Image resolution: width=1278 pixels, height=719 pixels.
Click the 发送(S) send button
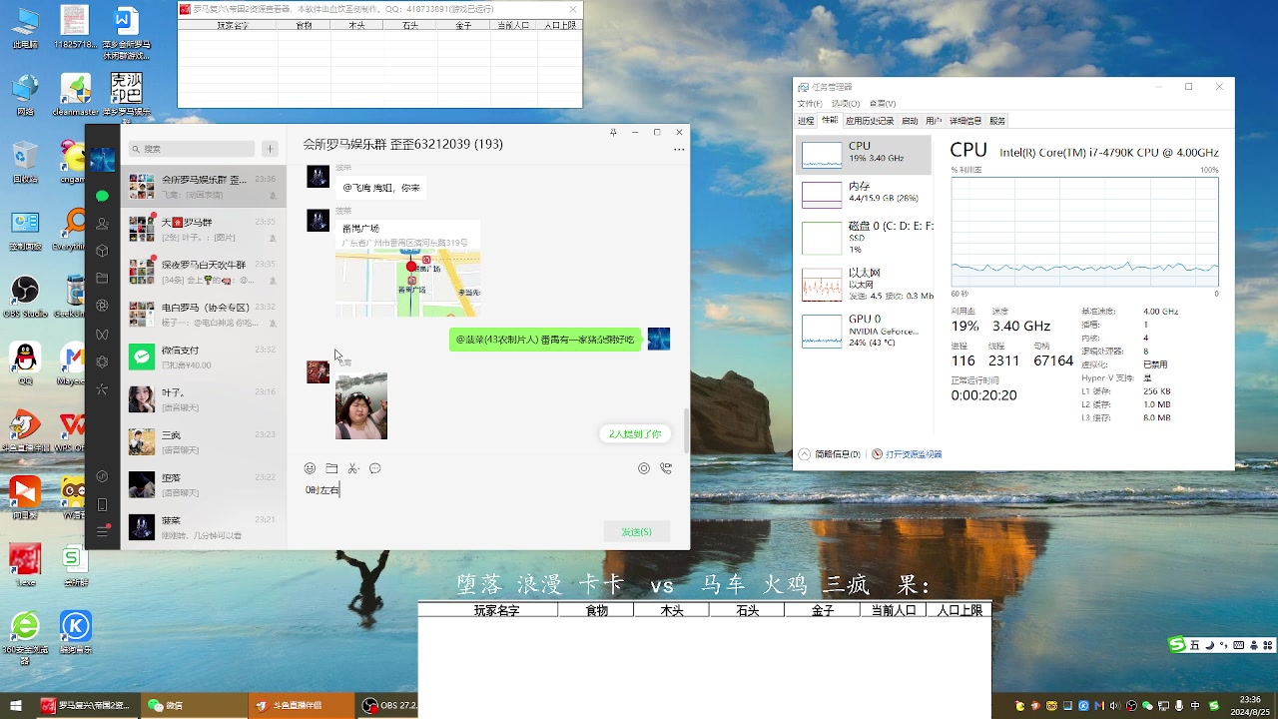click(x=637, y=530)
